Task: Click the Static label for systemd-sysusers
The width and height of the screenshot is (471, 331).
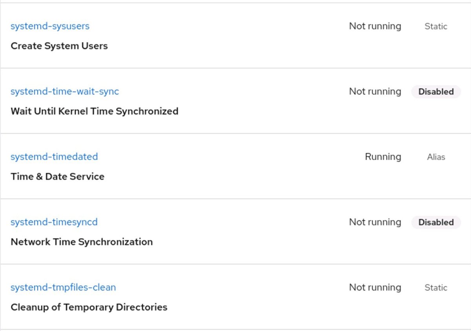Action: [x=436, y=26]
